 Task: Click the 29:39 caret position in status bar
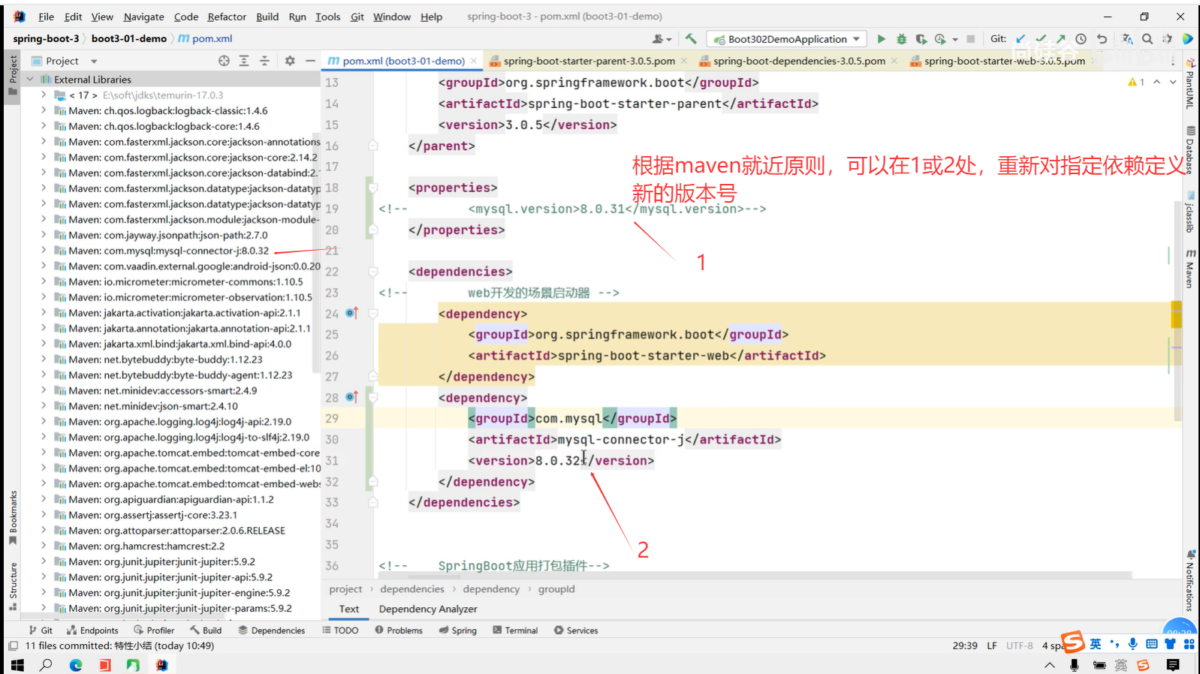(x=965, y=645)
